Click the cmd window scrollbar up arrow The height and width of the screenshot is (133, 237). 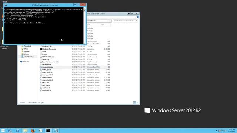(84, 8)
